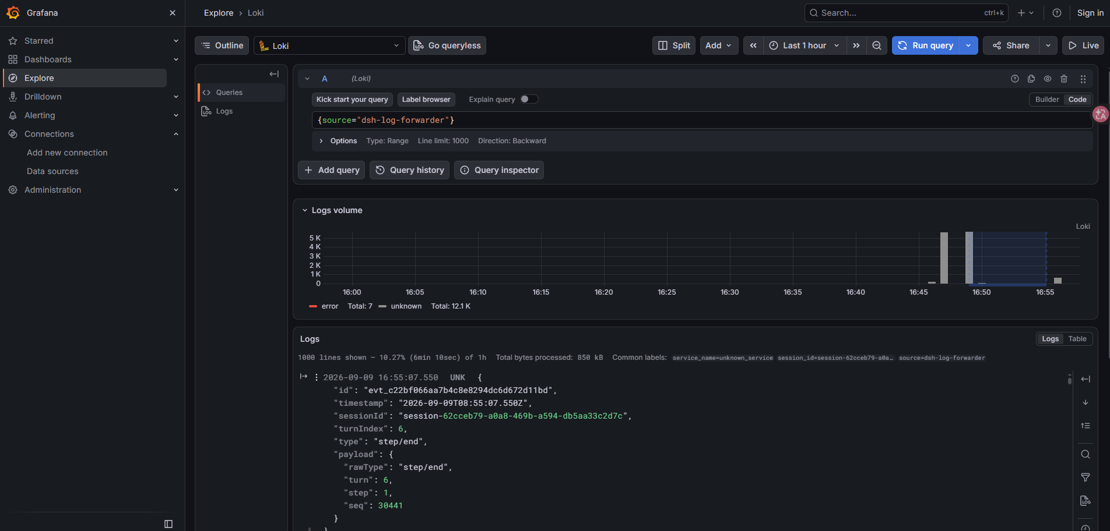Viewport: 1110px width, 531px height.
Task: Open the log filter funnel icon
Action: 1086,477
